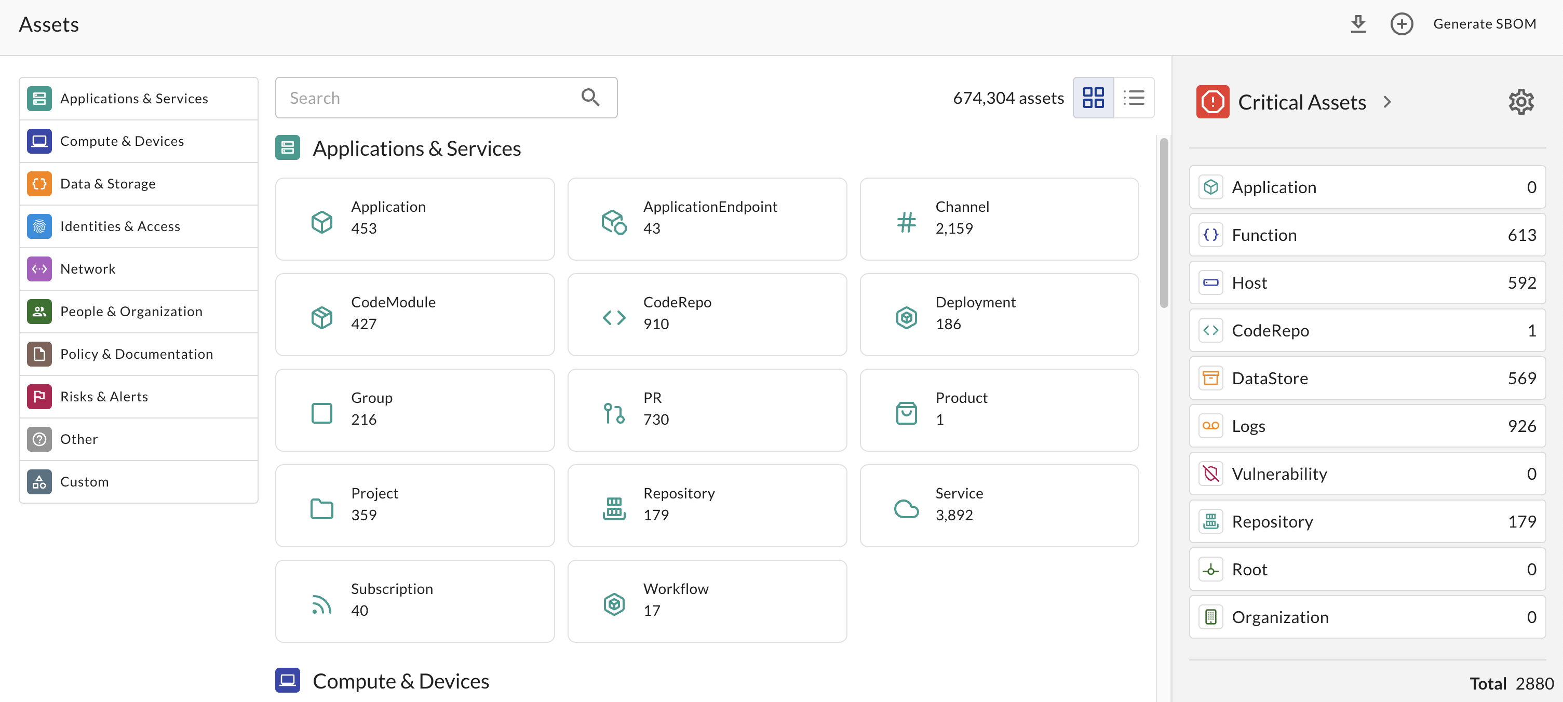Screen dimensions: 1563x702
Task: Click the Total 2880 summary text
Action: click(x=1512, y=683)
